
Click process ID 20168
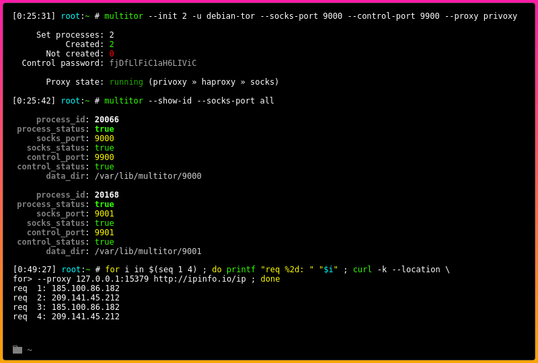coord(107,194)
